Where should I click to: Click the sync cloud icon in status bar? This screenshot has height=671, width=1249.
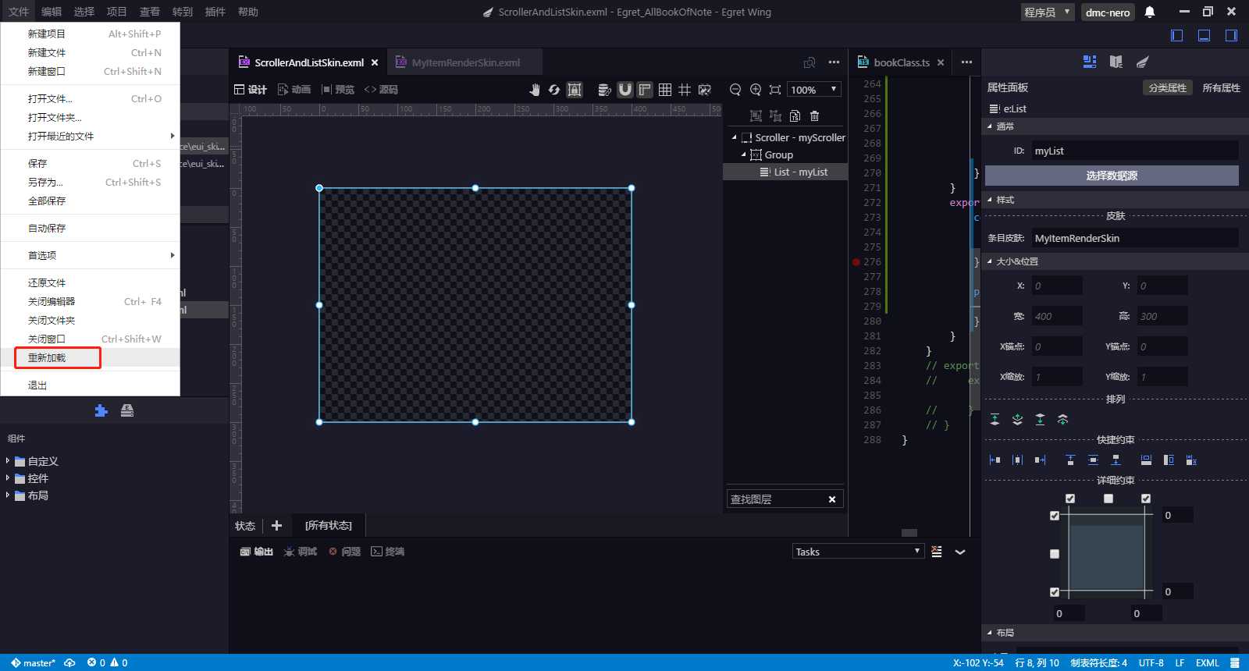click(x=69, y=662)
